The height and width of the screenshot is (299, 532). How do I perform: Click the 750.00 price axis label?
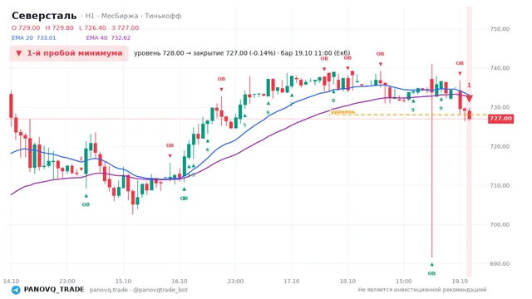[x=500, y=29]
